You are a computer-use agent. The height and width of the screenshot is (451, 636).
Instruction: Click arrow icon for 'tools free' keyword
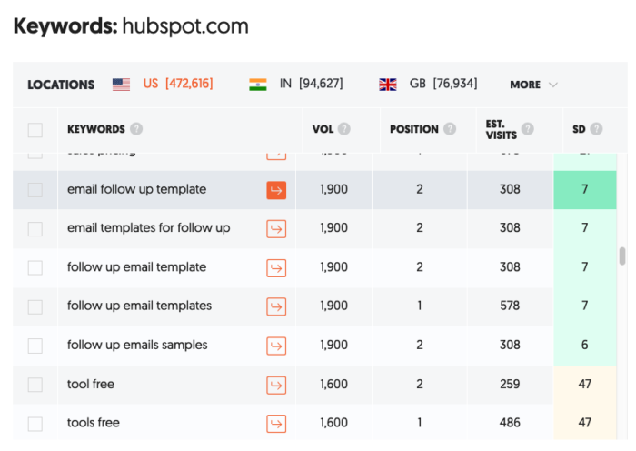click(276, 424)
